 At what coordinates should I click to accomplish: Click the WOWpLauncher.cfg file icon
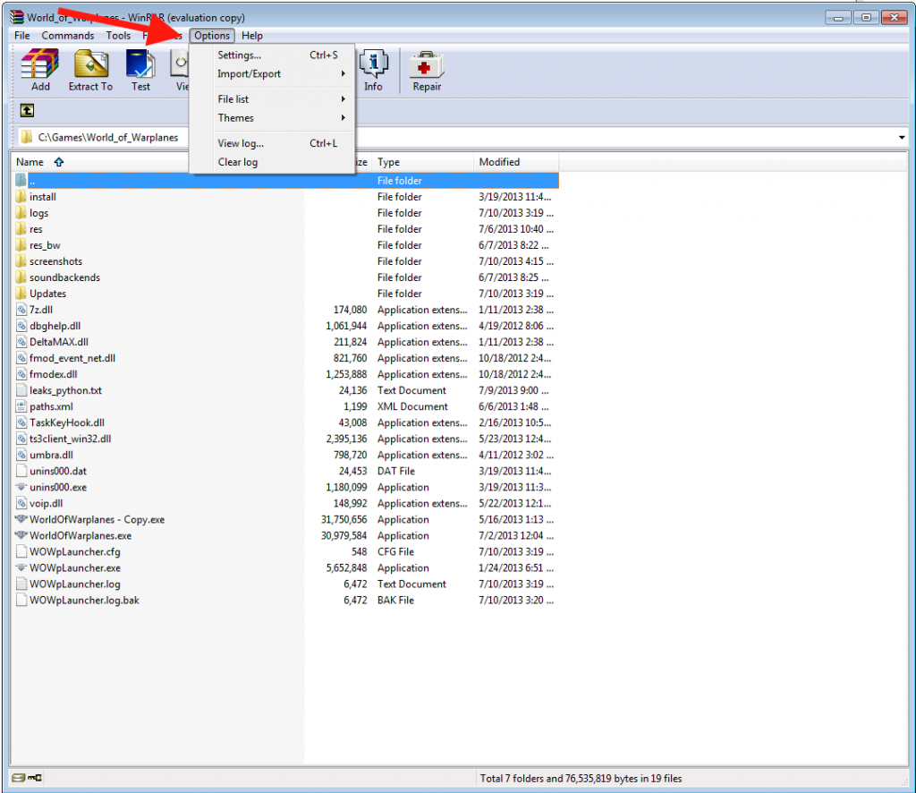click(x=21, y=551)
